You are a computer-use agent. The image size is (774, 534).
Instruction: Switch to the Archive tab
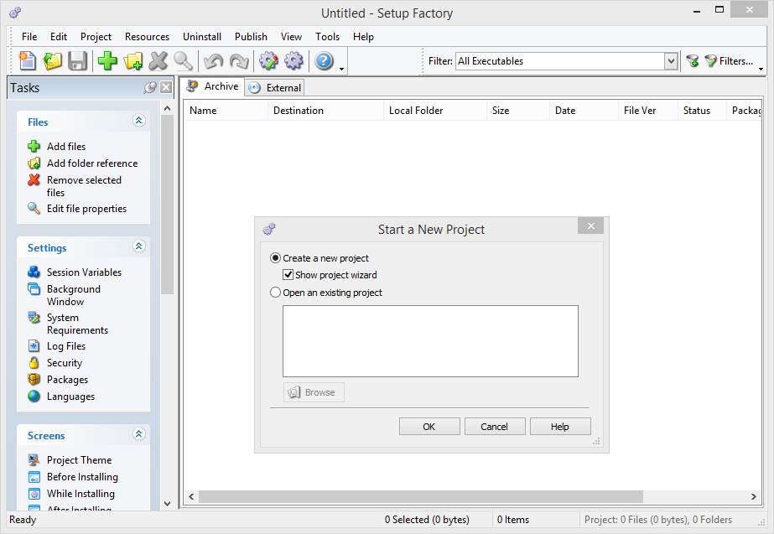(x=212, y=86)
